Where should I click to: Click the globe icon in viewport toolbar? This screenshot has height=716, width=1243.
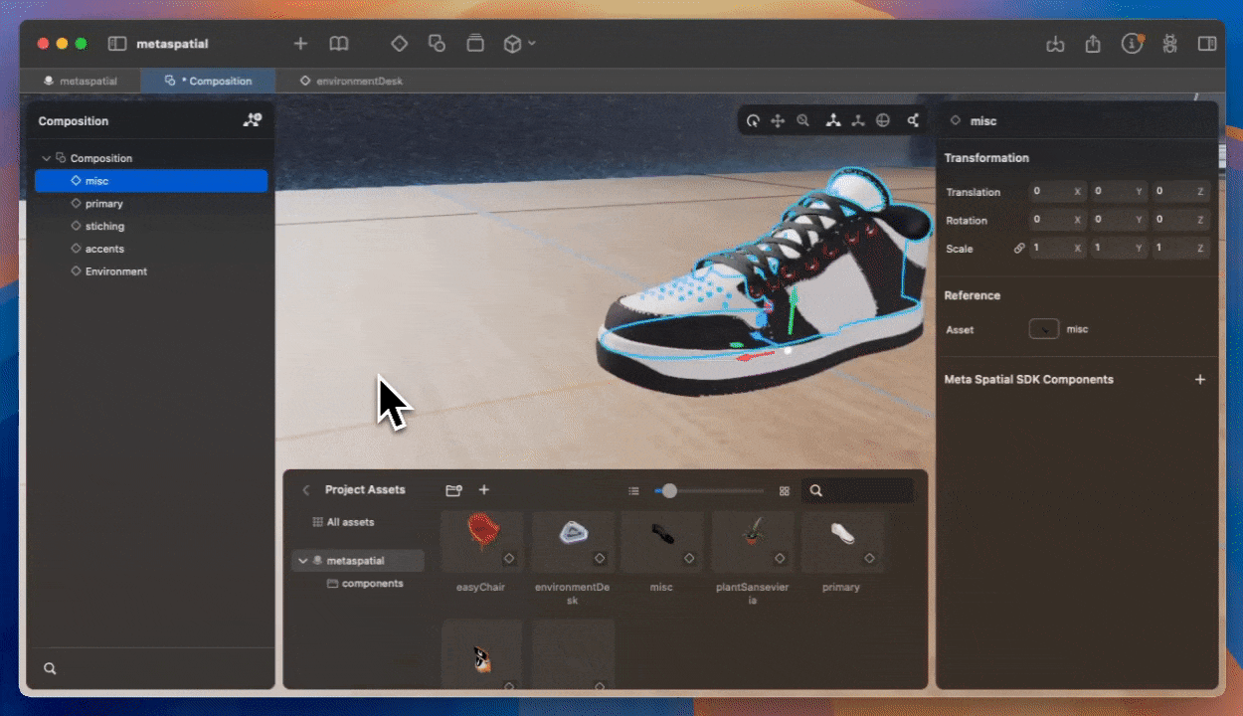tap(883, 121)
